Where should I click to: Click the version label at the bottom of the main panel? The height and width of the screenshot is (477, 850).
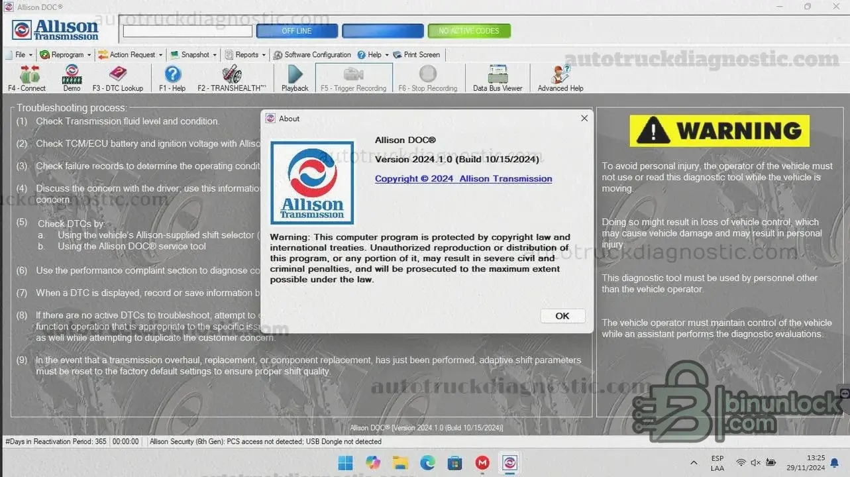tap(427, 428)
